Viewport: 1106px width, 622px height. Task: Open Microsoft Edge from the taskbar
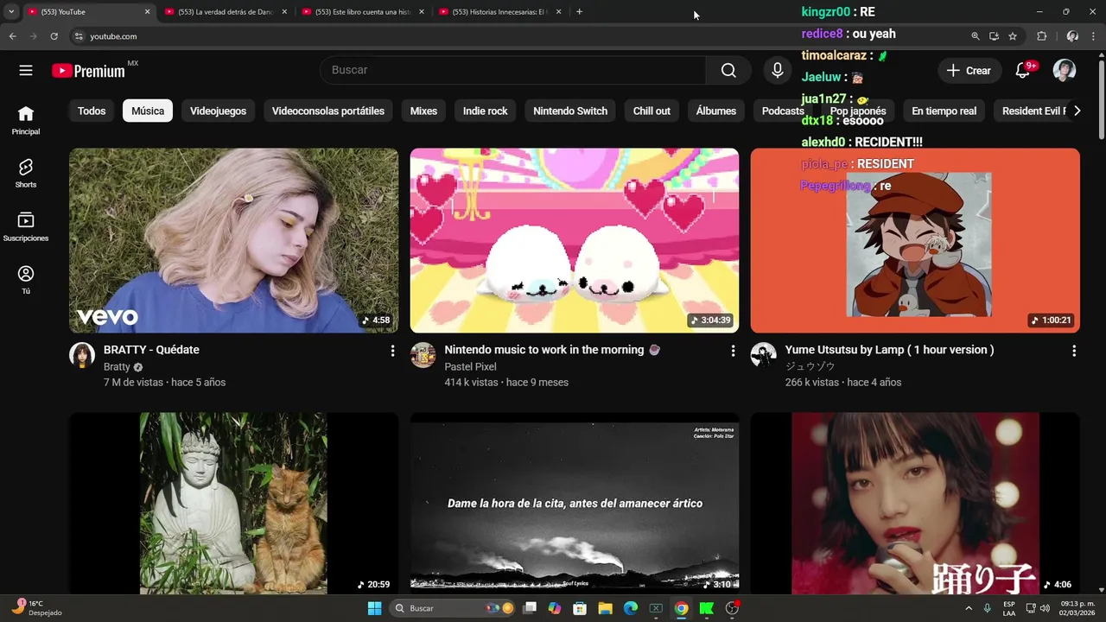(631, 608)
